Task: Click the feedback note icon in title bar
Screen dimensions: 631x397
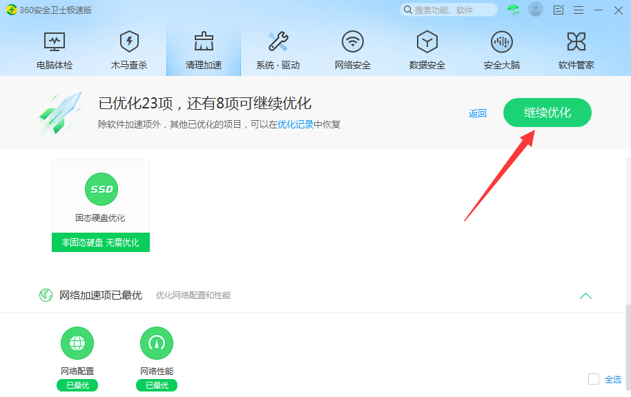Action: (x=558, y=10)
